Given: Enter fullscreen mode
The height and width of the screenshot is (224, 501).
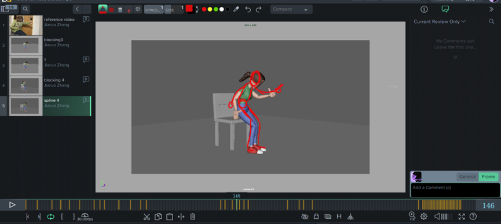Looking at the screenshot, I should [462, 216].
